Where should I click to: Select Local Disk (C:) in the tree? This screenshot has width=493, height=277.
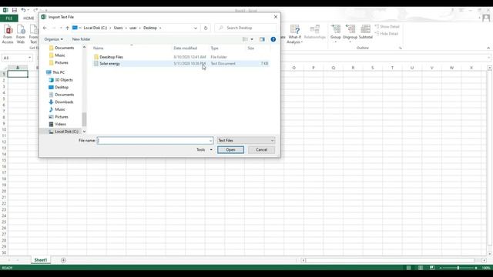tap(64, 132)
